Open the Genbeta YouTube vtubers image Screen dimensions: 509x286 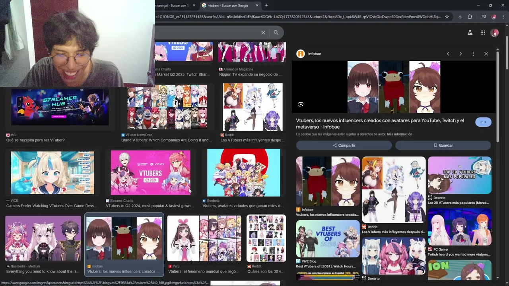pyautogui.click(x=244, y=173)
